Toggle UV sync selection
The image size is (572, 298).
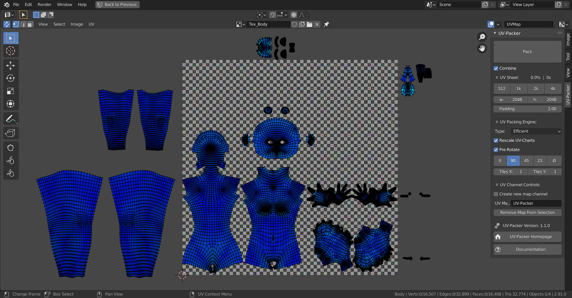pos(7,24)
